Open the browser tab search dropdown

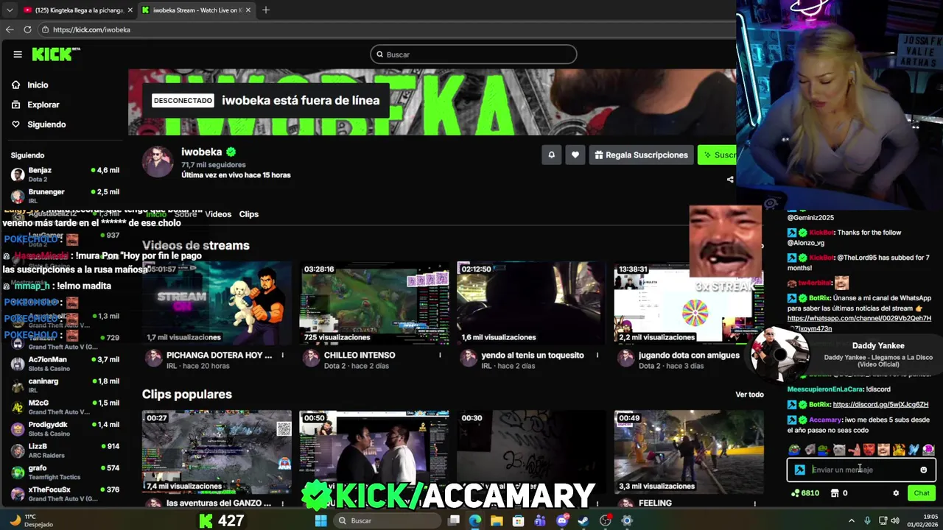[9, 10]
